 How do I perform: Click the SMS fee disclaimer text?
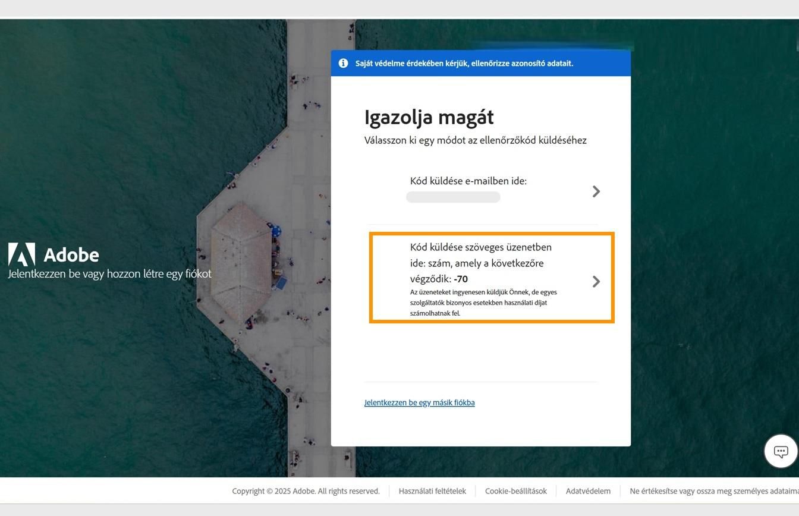coord(483,303)
